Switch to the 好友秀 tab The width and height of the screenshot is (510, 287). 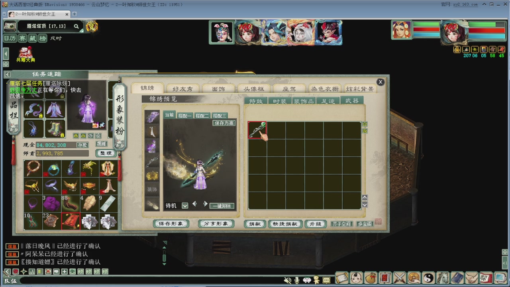tap(182, 89)
